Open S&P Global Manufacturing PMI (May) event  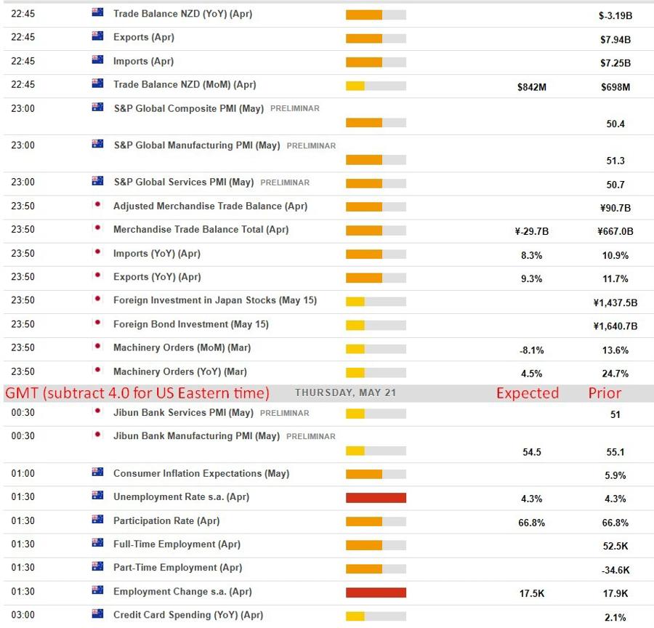pyautogui.click(x=197, y=145)
